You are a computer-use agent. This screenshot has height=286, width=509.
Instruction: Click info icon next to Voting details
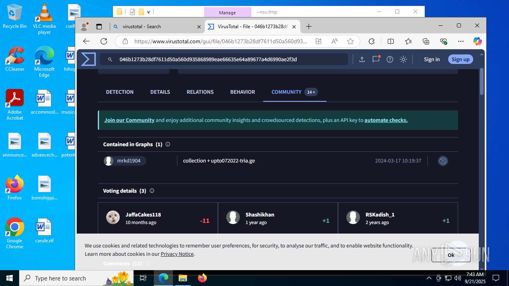click(x=152, y=191)
